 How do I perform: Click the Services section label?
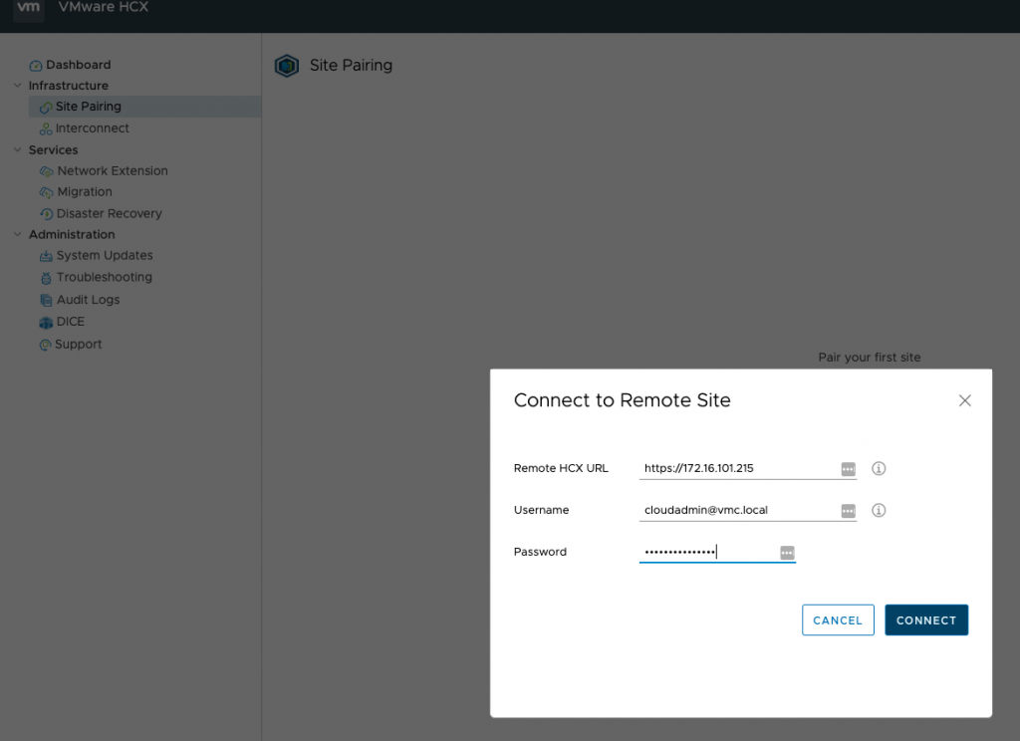click(x=54, y=149)
